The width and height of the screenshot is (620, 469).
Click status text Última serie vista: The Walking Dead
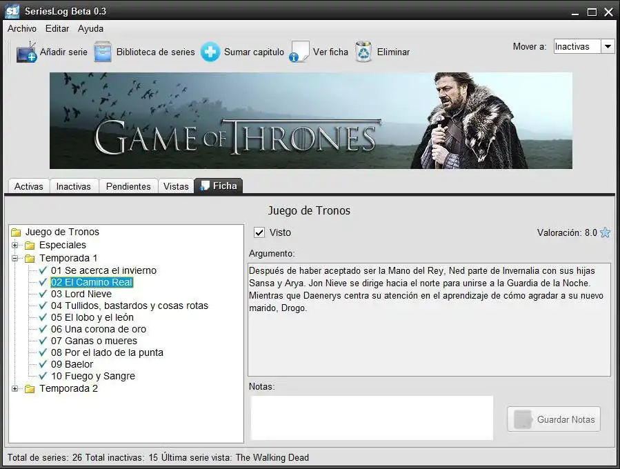click(235, 457)
